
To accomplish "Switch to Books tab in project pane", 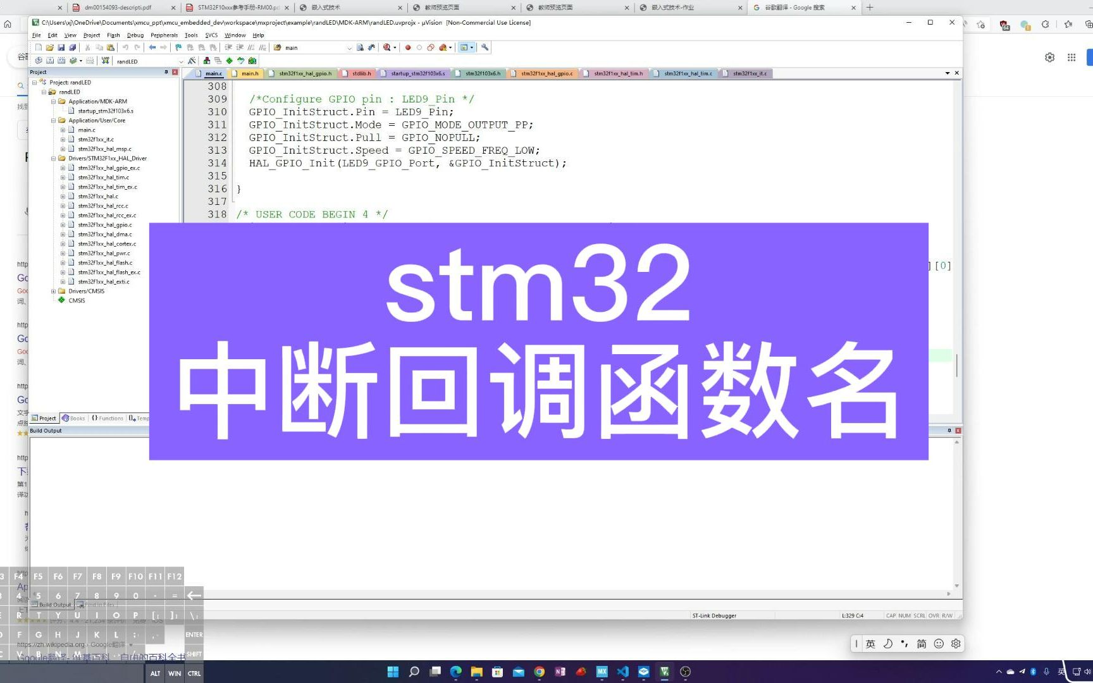I will 74,418.
